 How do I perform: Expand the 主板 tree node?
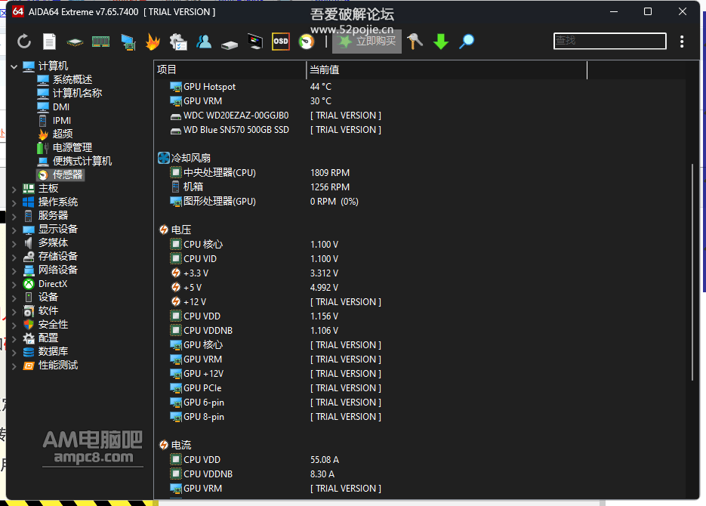pyautogui.click(x=14, y=190)
